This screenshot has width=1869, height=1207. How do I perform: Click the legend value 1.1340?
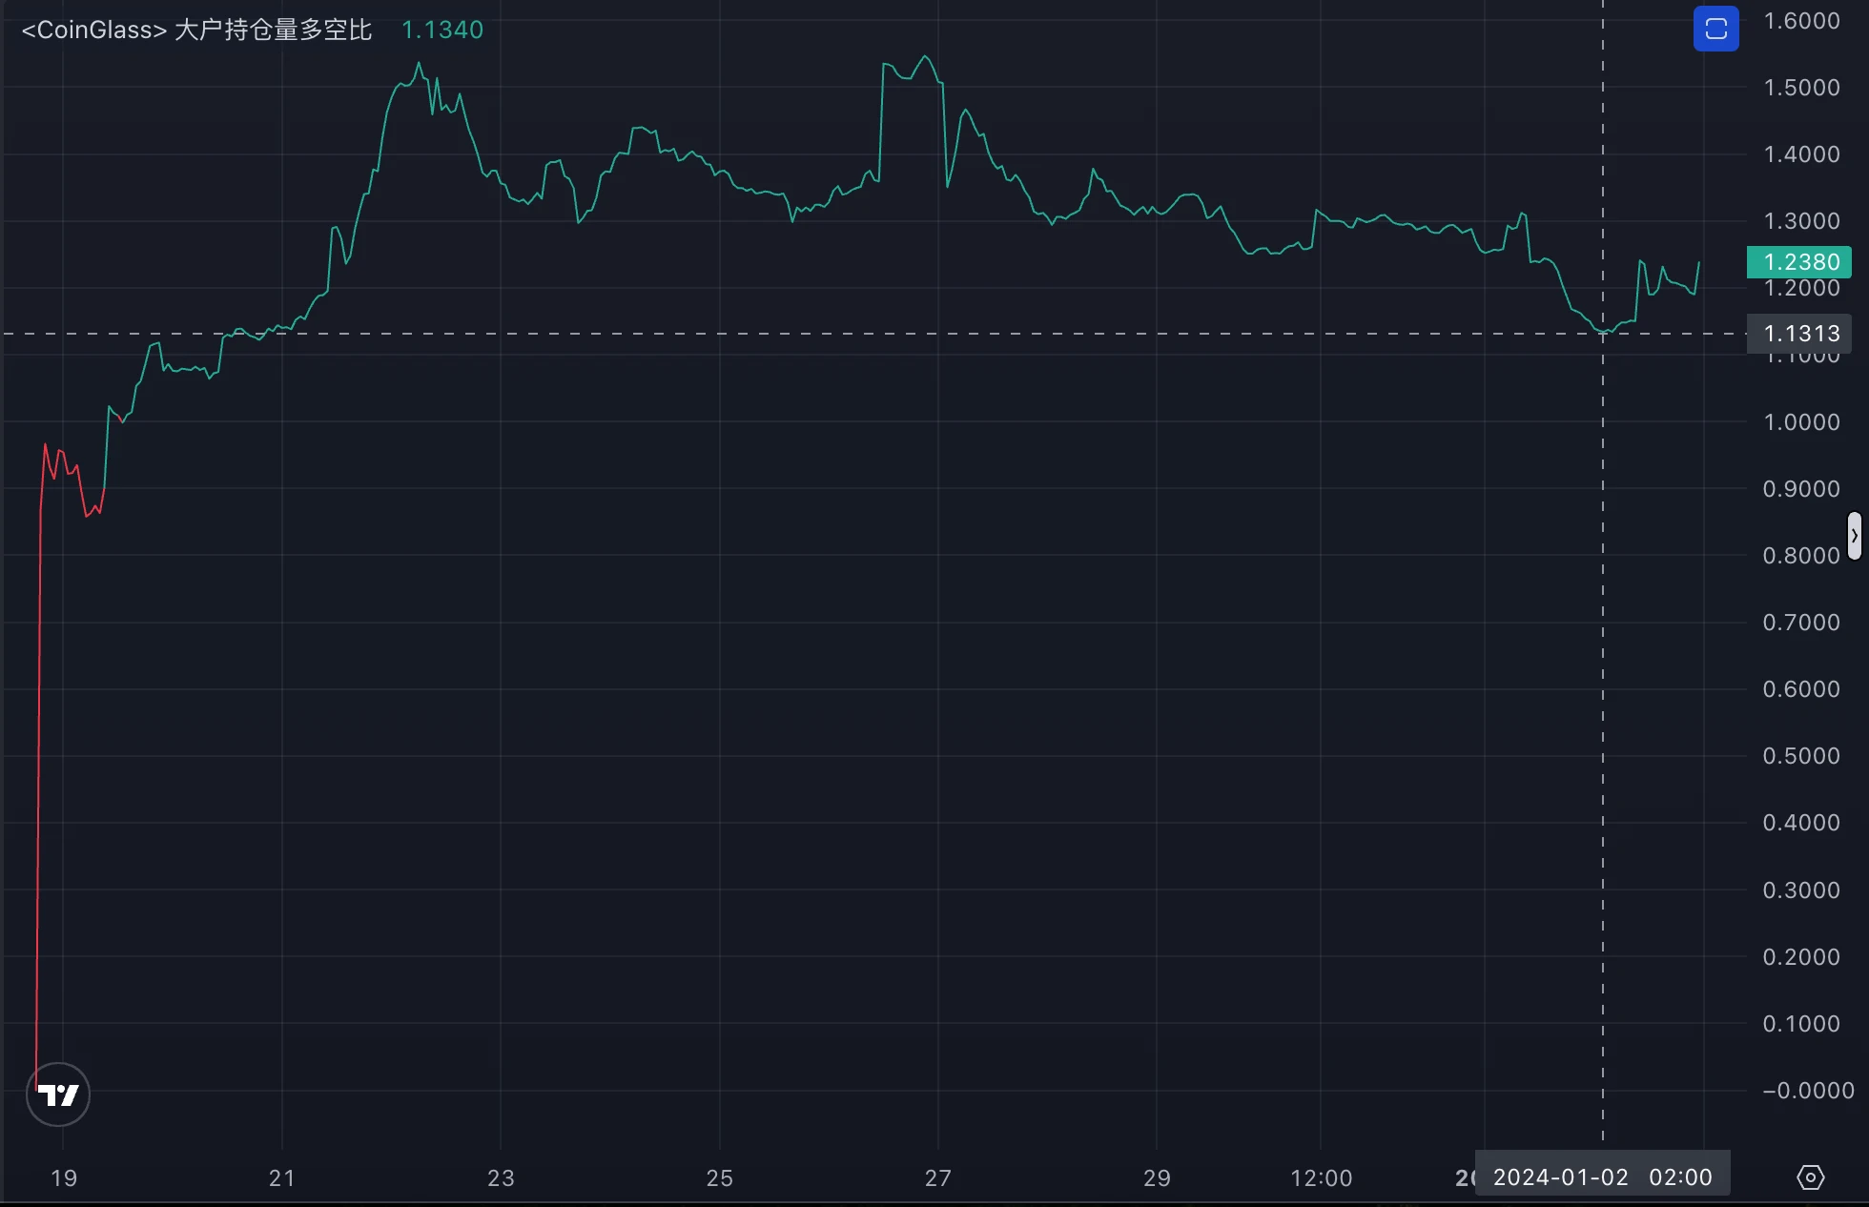(x=442, y=30)
